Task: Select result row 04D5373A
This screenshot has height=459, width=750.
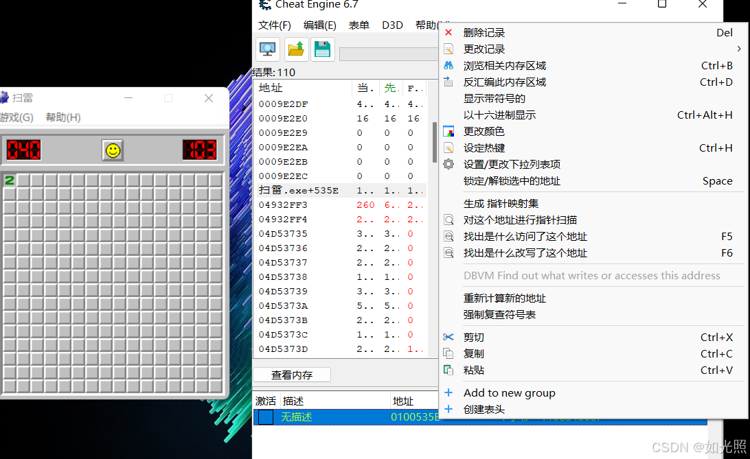Action: (x=341, y=306)
